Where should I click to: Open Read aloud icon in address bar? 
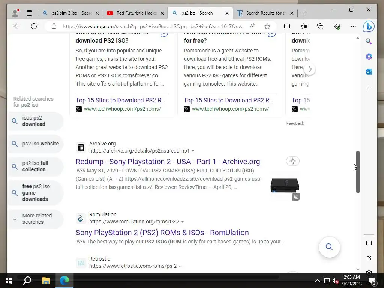(252, 26)
